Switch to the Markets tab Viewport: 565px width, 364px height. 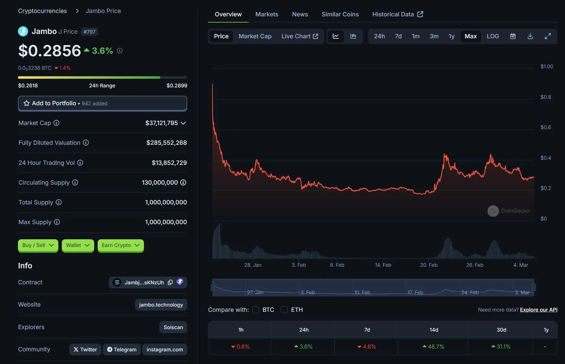pos(266,14)
